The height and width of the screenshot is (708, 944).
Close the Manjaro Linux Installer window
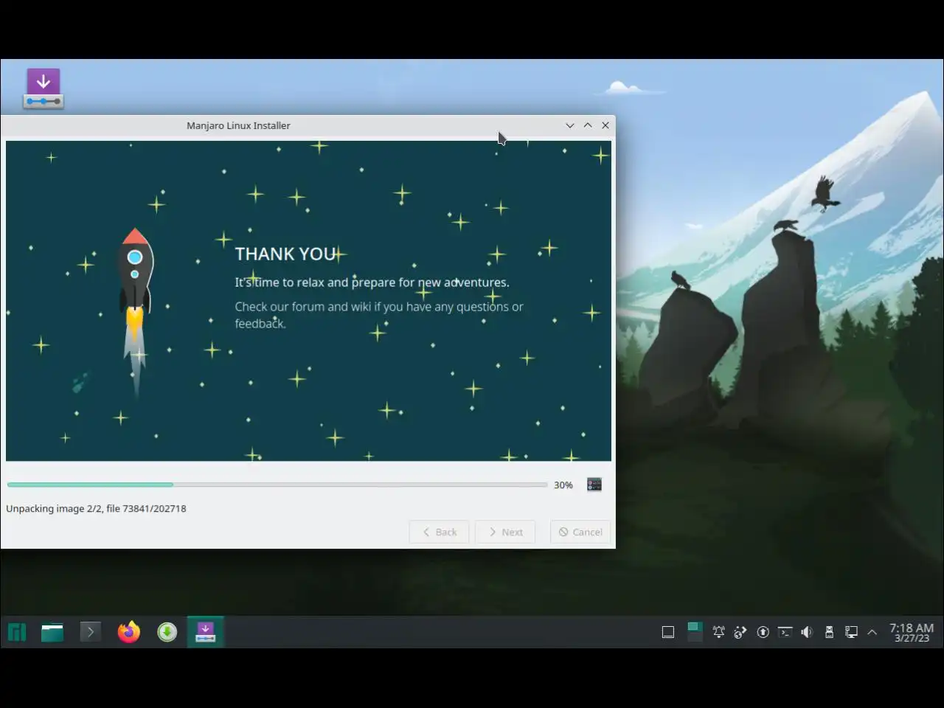click(x=605, y=125)
